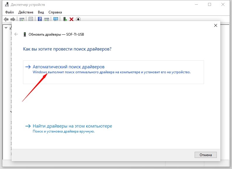
Task: Maximize the Диспетчер устройств window
Action: click(x=210, y=5)
